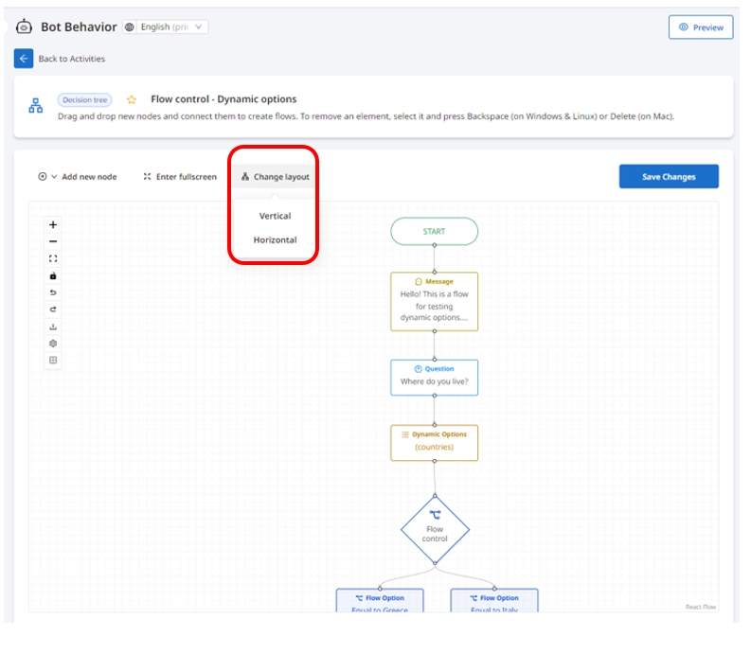Select the Horizontal layout option
Screen dimensions: 751x654
[x=275, y=240]
